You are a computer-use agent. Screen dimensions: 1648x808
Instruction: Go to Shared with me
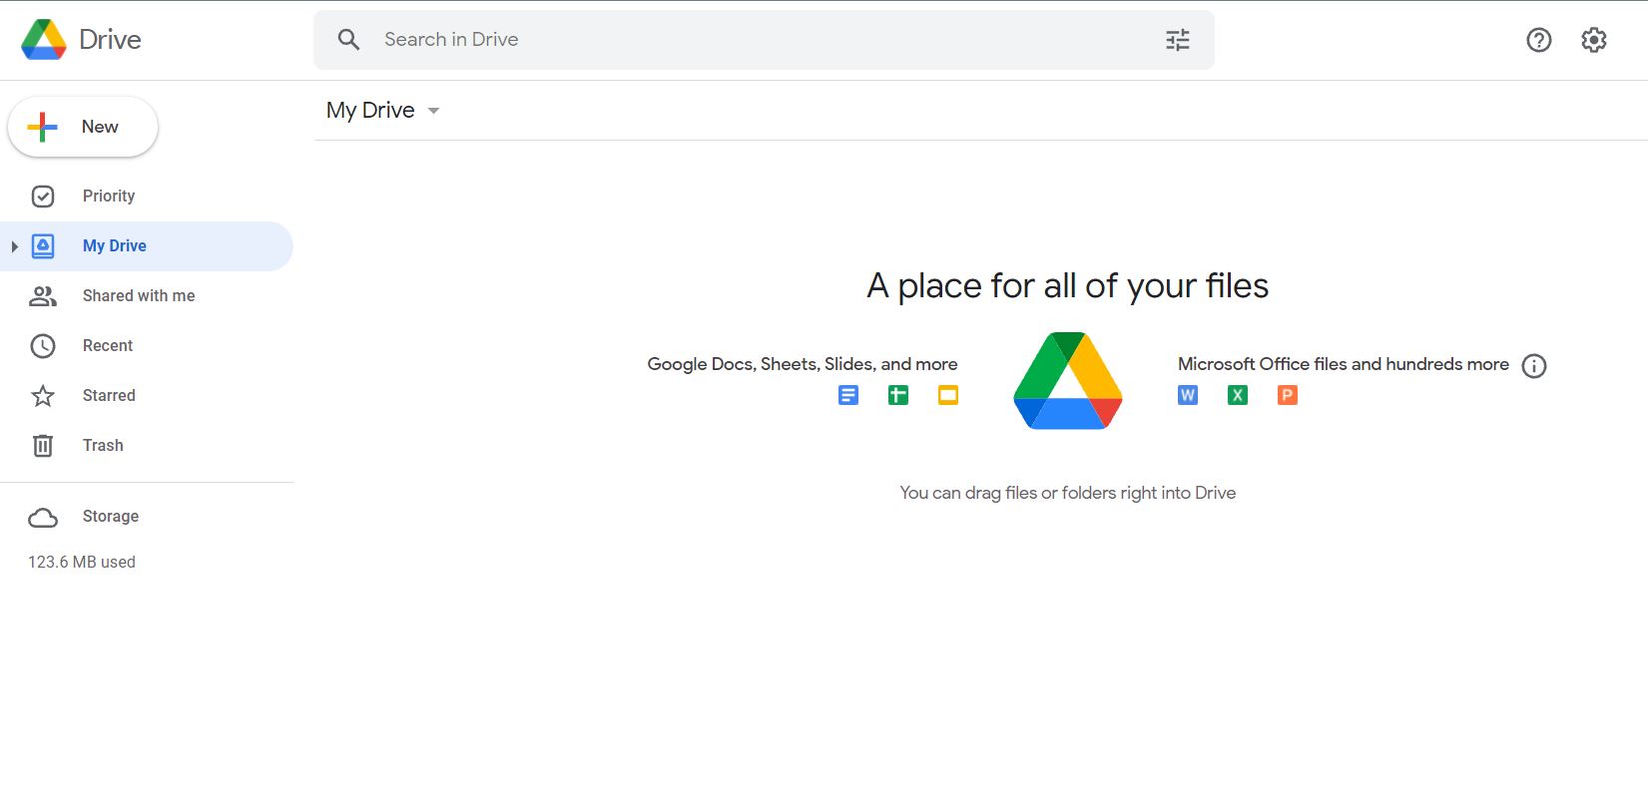[138, 296]
